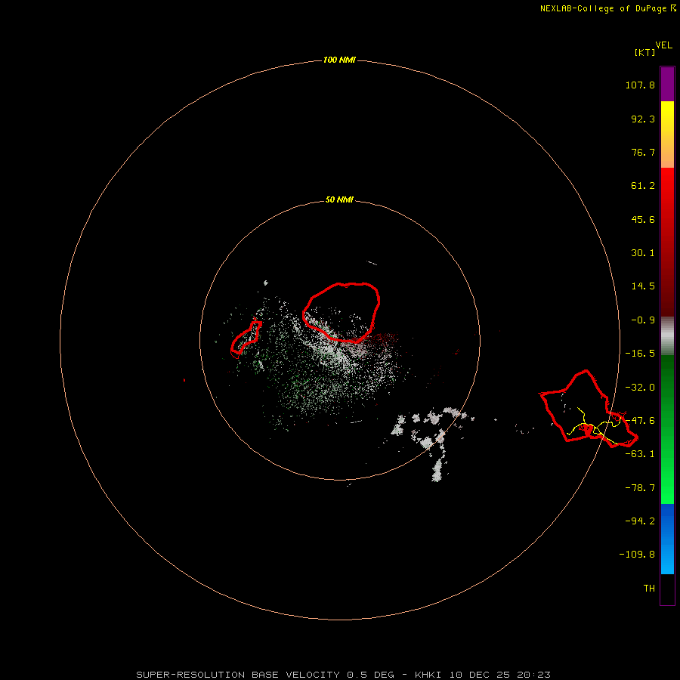Viewport: 680px width, 680px height.
Task: Click the small red island outline at left
Action: tap(246, 339)
